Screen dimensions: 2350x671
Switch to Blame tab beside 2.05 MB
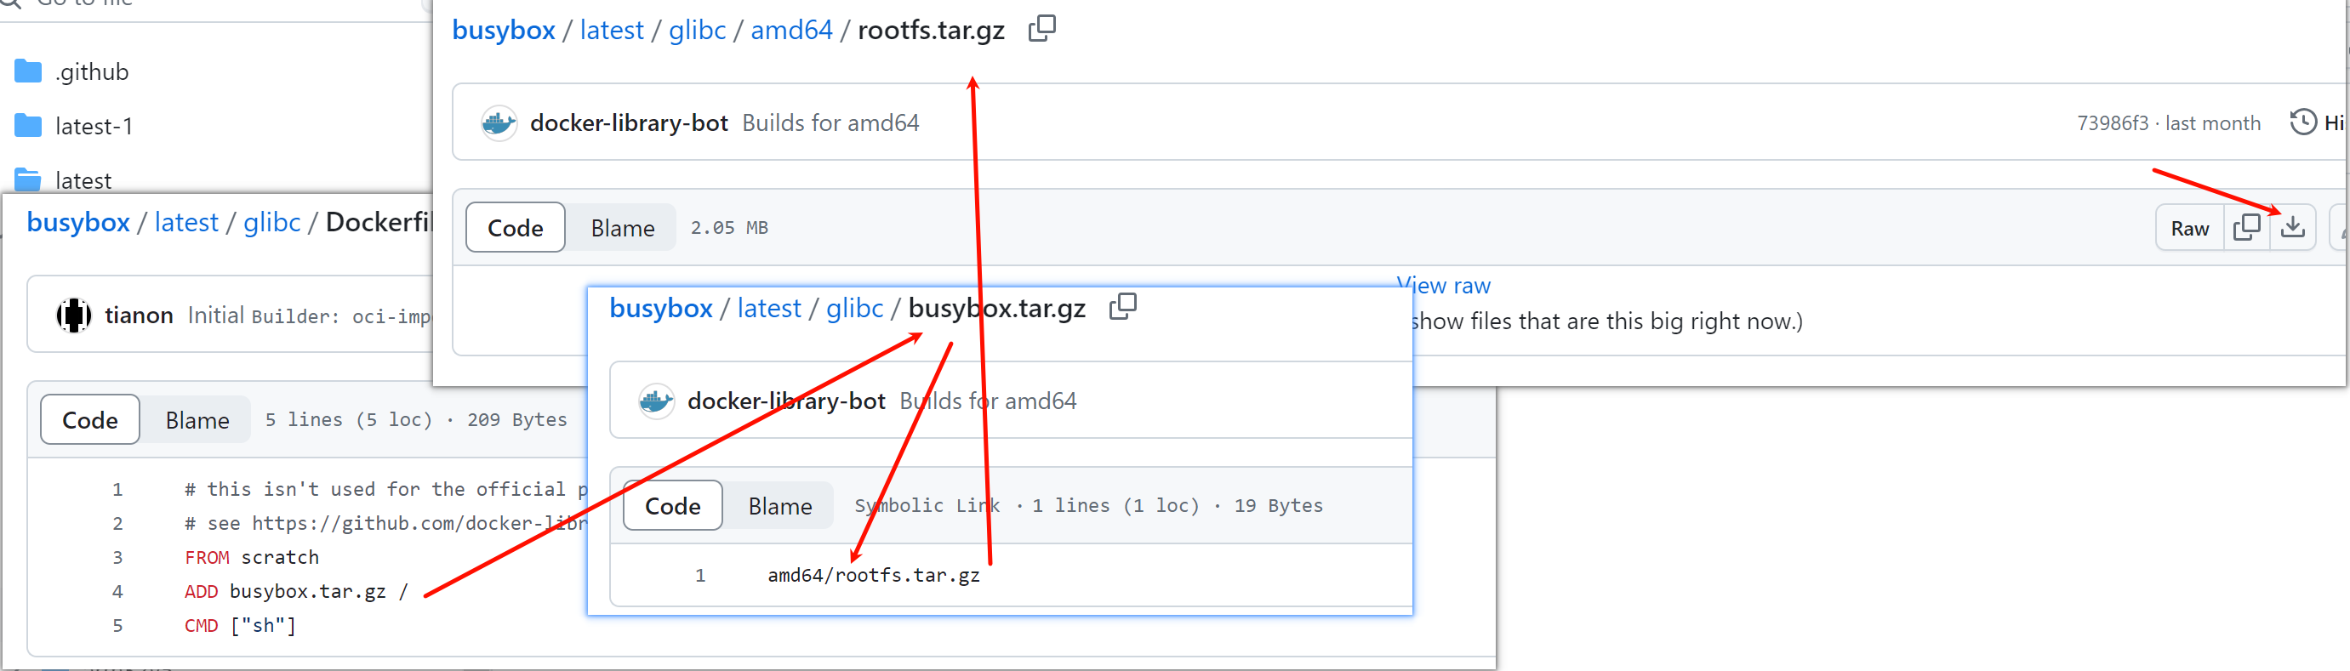622,228
